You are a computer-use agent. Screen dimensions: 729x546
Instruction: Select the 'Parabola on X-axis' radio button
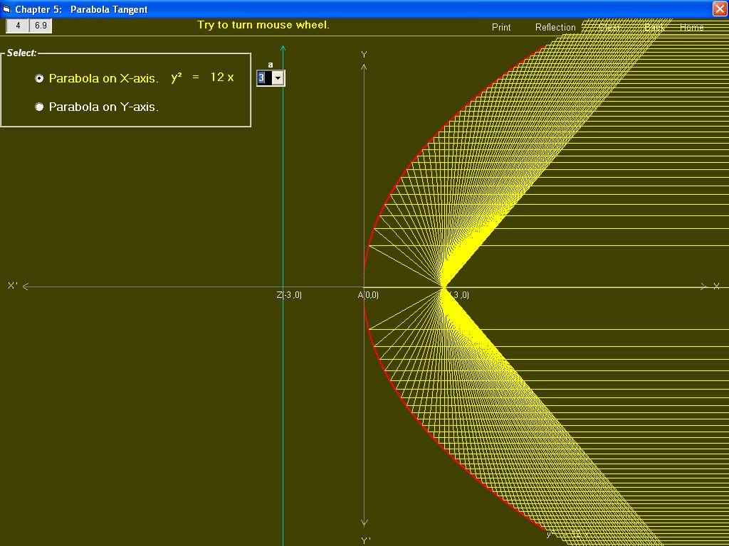(x=40, y=78)
